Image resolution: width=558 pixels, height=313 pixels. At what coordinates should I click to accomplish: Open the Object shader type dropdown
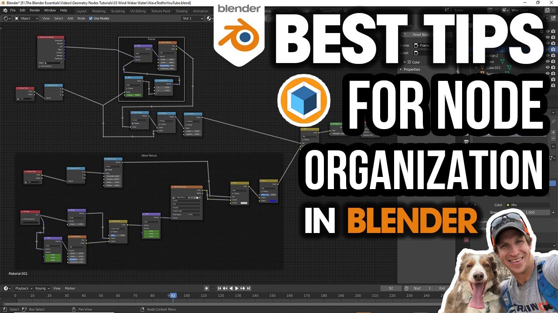click(x=26, y=18)
